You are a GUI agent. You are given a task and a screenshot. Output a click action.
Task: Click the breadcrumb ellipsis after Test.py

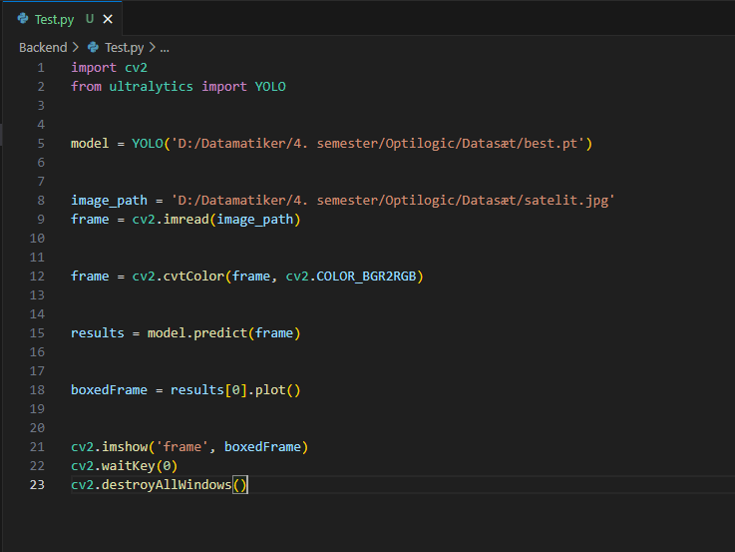tap(165, 48)
